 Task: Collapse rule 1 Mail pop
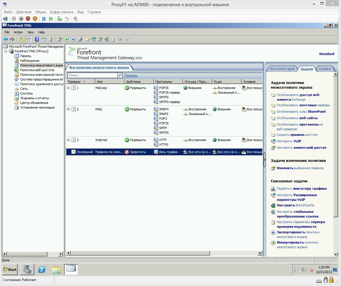[x=68, y=88]
